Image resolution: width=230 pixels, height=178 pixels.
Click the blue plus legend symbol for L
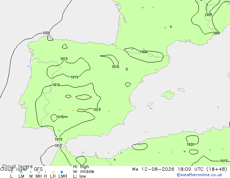click(x=11, y=172)
